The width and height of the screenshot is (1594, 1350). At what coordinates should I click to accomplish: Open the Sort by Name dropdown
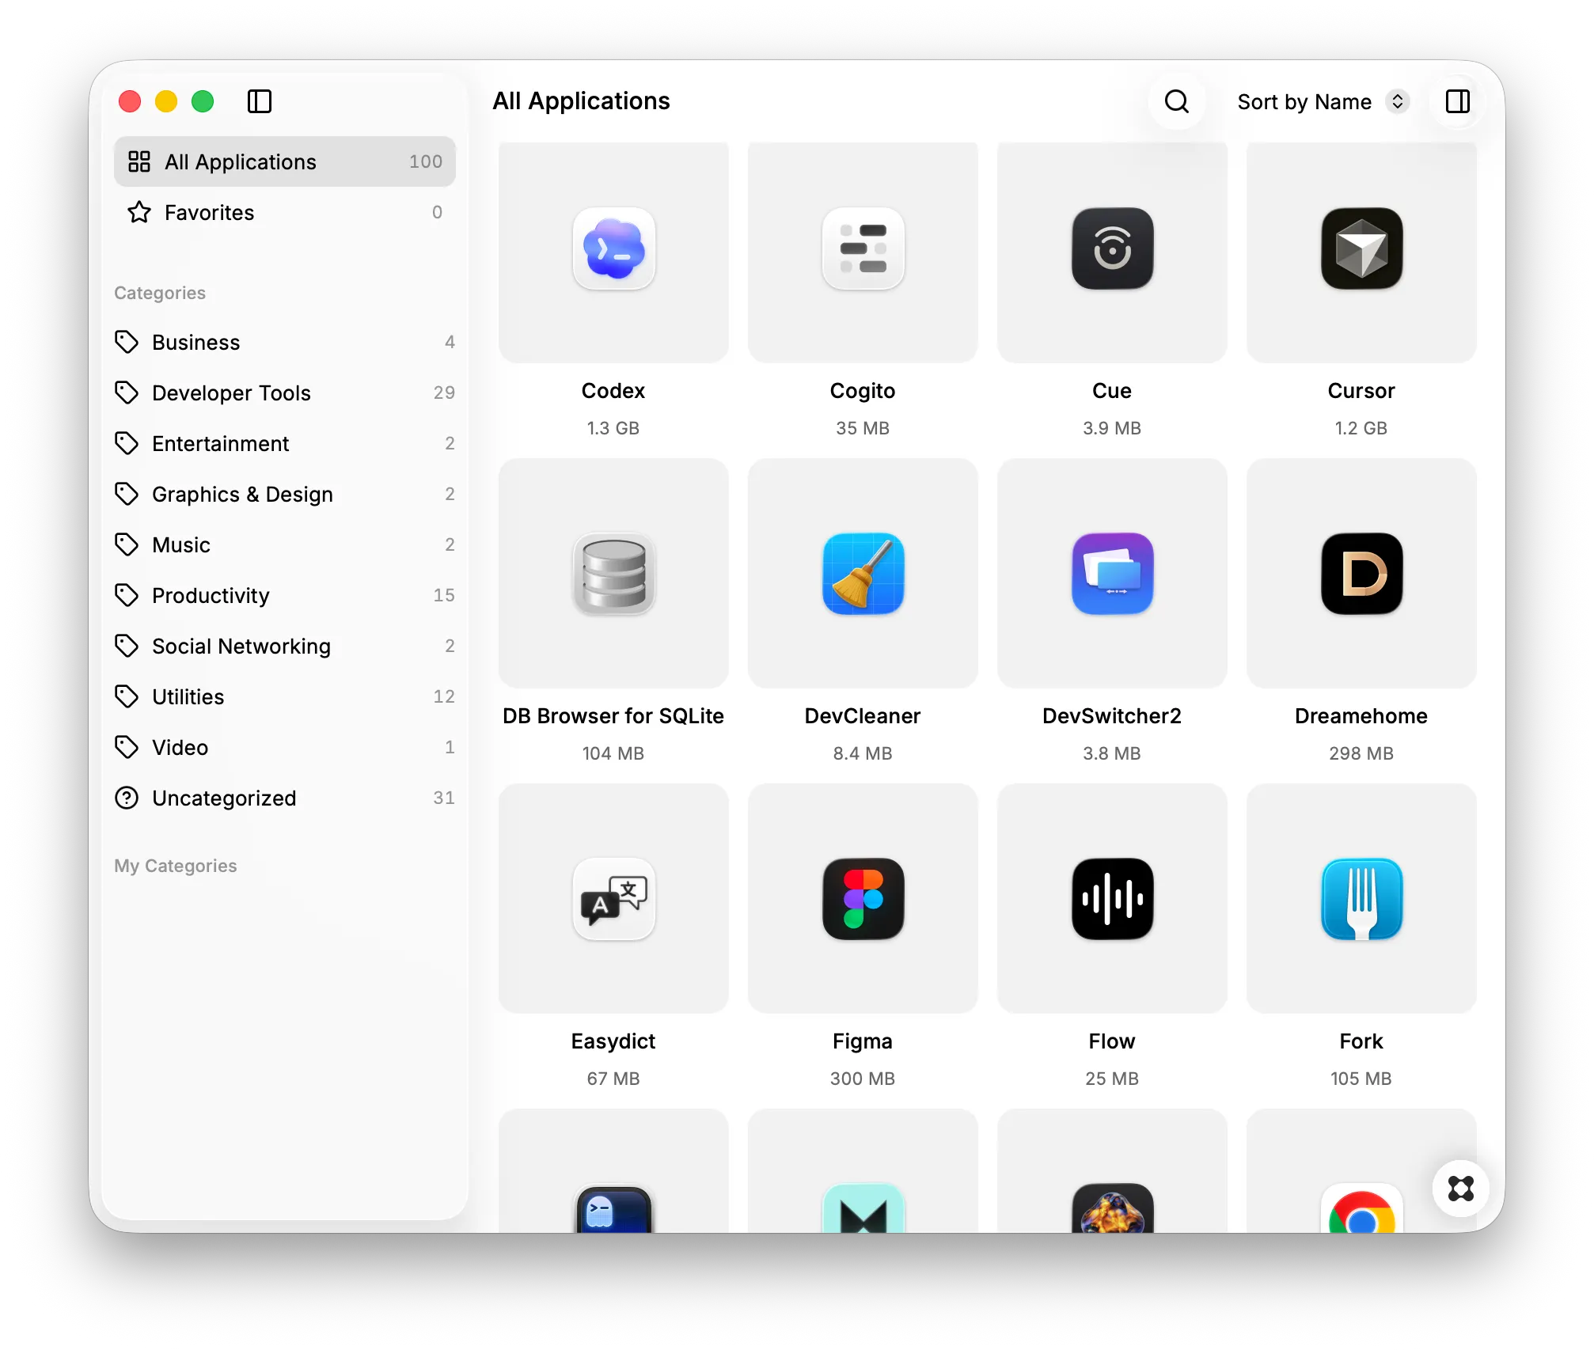tap(1323, 102)
